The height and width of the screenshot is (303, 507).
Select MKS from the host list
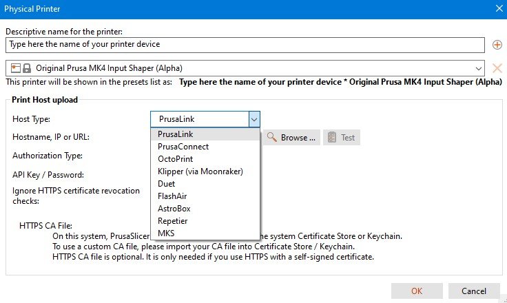(x=205, y=233)
